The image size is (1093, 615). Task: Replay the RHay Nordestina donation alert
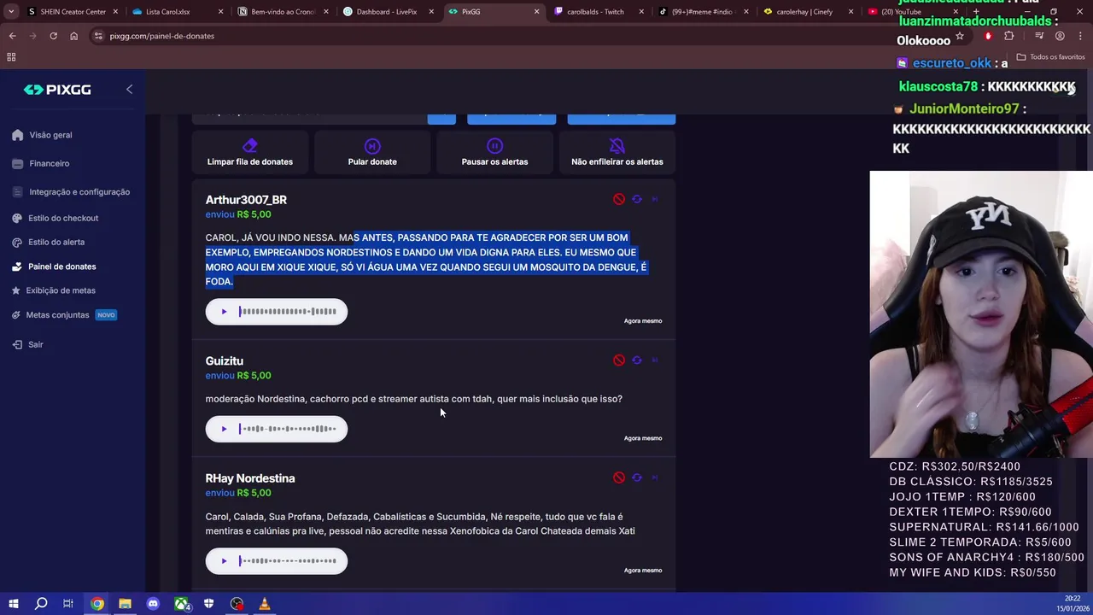[637, 477]
